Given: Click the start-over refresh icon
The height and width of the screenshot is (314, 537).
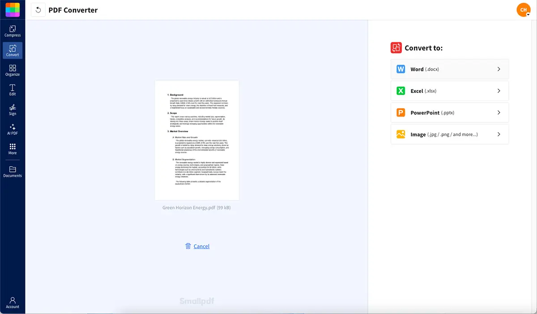Looking at the screenshot, I should tap(38, 10).
